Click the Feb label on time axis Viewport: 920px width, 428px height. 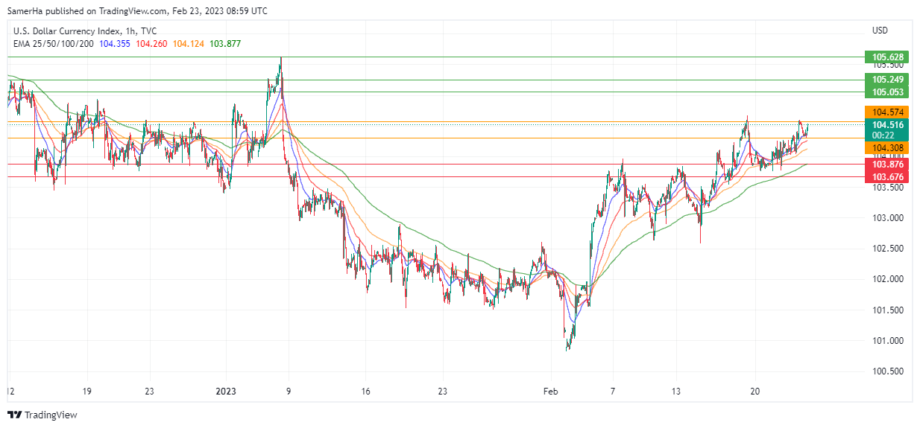point(550,391)
